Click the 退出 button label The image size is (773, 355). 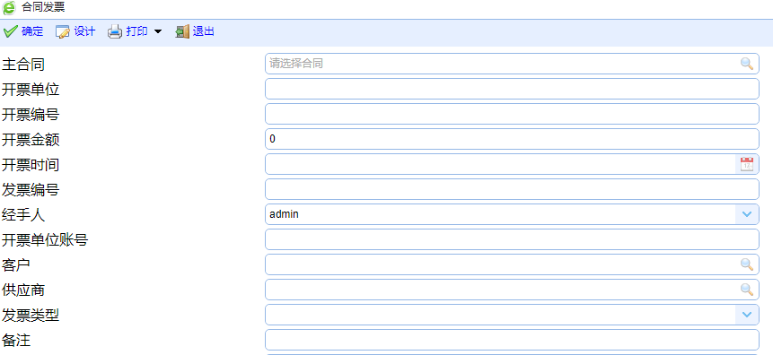click(204, 32)
